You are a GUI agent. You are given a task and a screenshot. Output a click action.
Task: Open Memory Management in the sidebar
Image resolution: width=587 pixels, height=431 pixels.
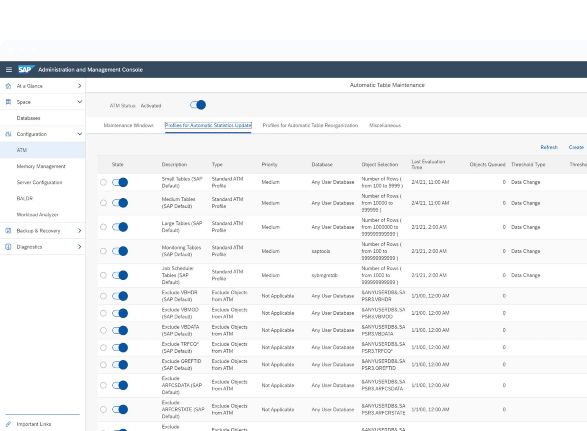tap(41, 166)
